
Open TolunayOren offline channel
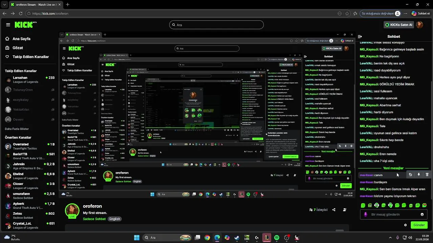coord(30,90)
